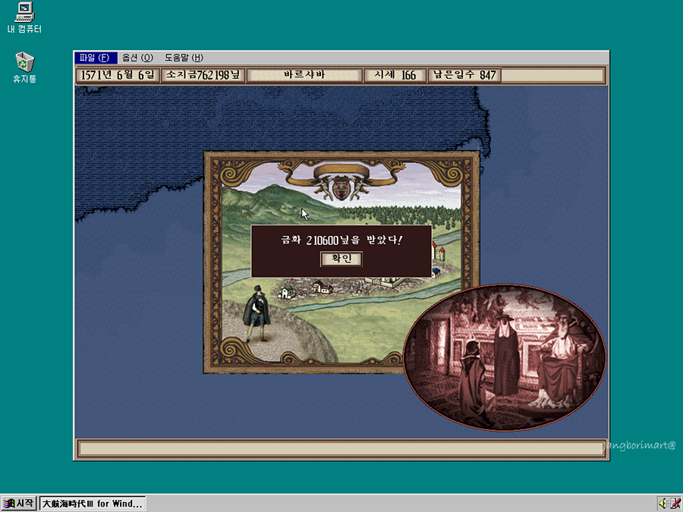Click the 남은일수 847 days remaining display

pyautogui.click(x=464, y=75)
